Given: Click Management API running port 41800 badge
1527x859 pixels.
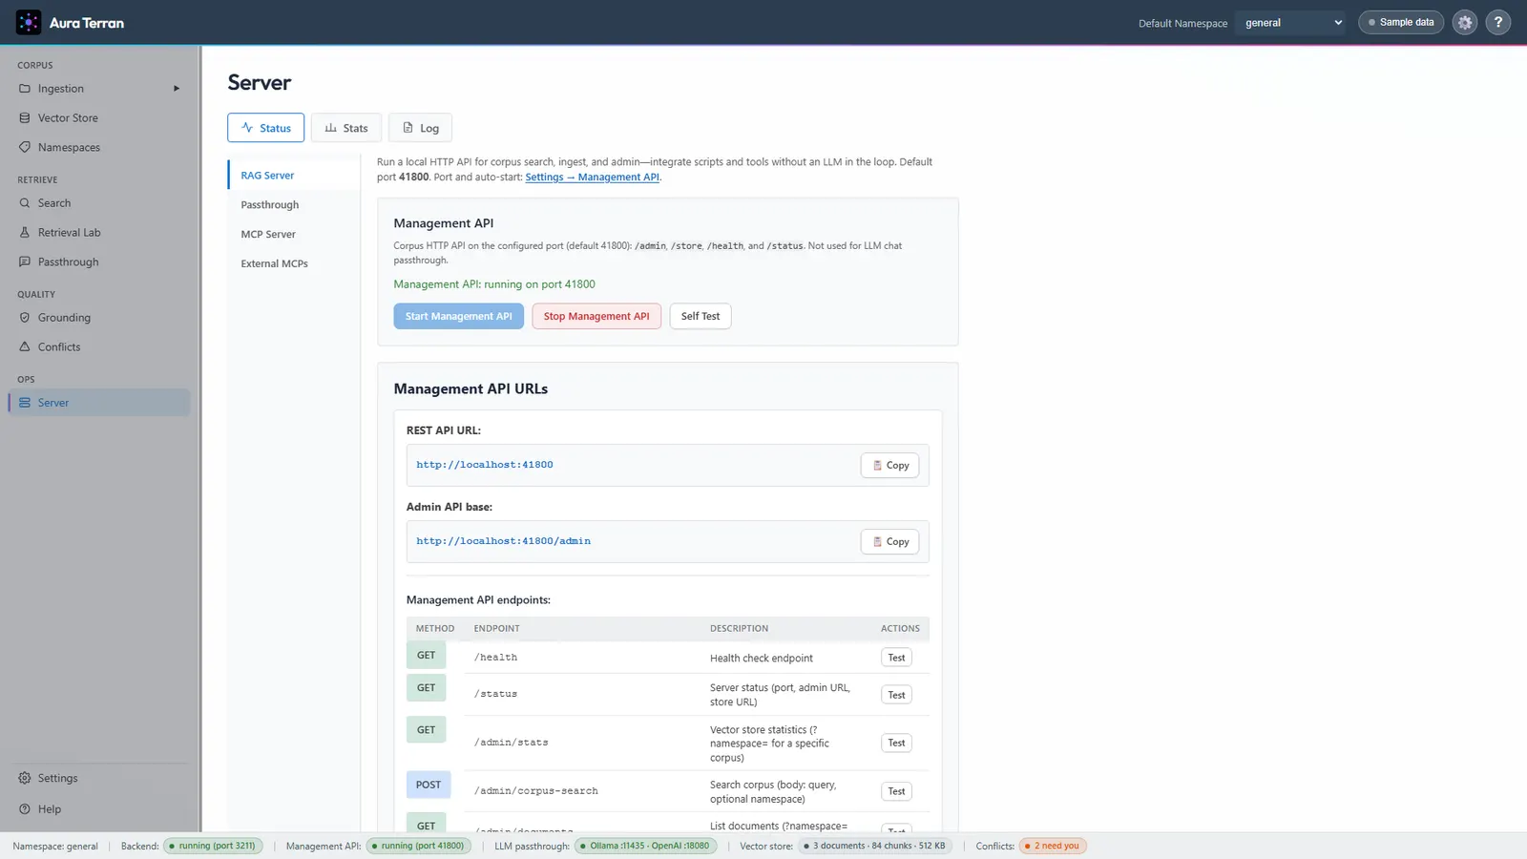Looking at the screenshot, I should click(x=419, y=846).
